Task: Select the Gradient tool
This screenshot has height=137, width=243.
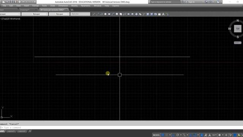Action: tap(152, 14)
